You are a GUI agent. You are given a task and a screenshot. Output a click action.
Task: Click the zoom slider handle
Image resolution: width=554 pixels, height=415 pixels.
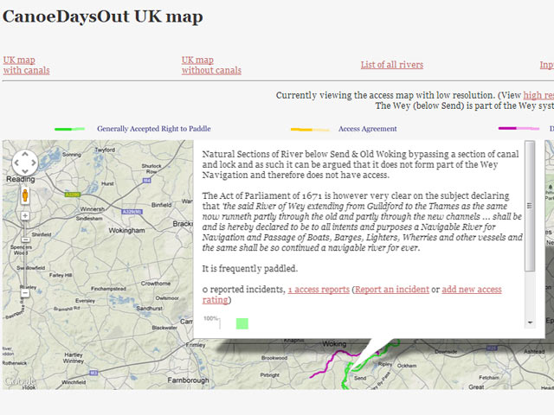point(25,239)
